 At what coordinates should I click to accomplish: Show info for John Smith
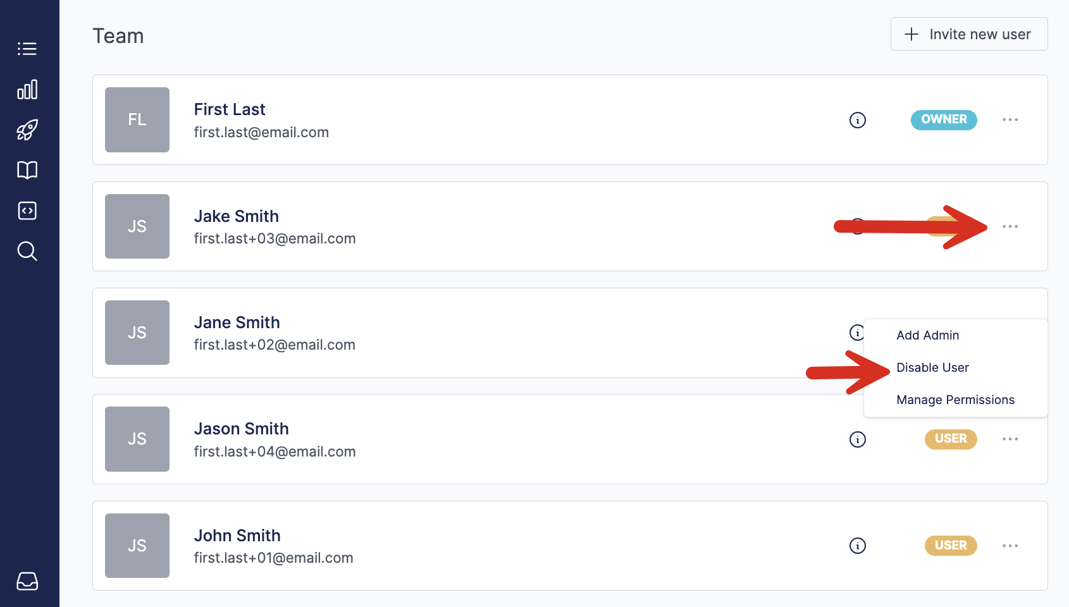coord(858,546)
